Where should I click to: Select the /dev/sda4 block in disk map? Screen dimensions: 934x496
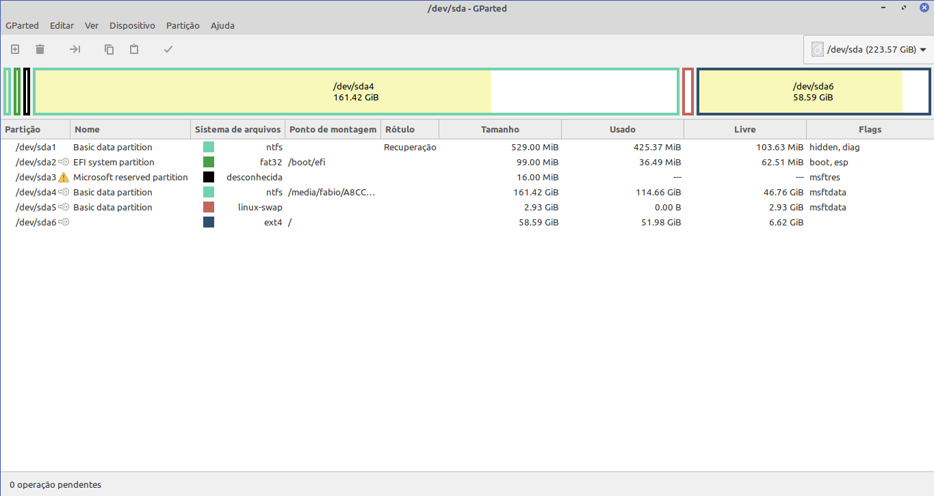(356, 92)
